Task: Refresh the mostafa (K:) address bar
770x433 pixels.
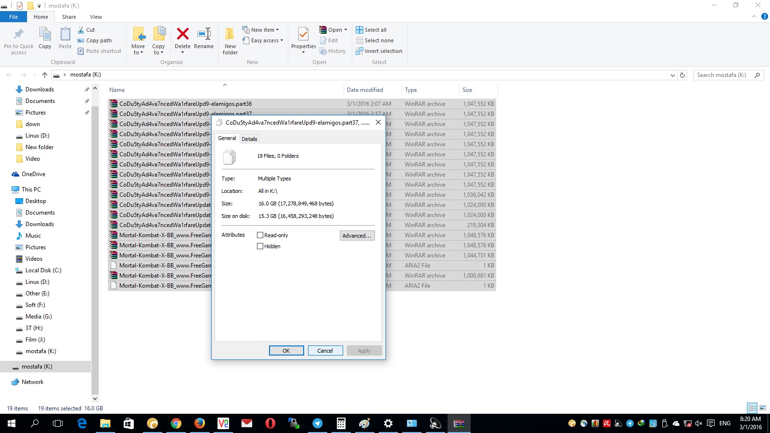Action: click(682, 75)
